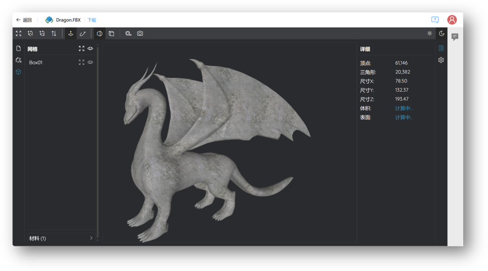The height and width of the screenshot is (271, 488).
Task: Open the Files tab in the left sidebar
Action: click(x=18, y=48)
